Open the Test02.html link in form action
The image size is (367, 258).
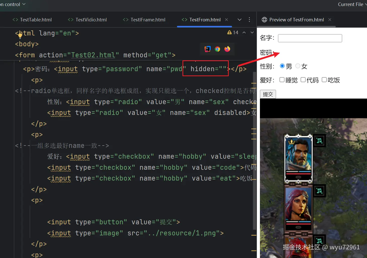pyautogui.click(x=93, y=55)
